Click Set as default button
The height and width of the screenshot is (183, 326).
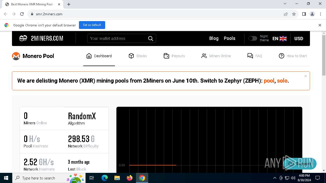coord(92,25)
